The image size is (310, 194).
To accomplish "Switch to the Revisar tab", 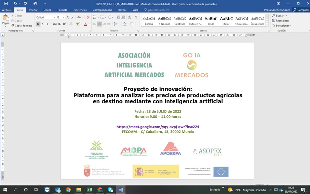I will [x=122, y=10].
